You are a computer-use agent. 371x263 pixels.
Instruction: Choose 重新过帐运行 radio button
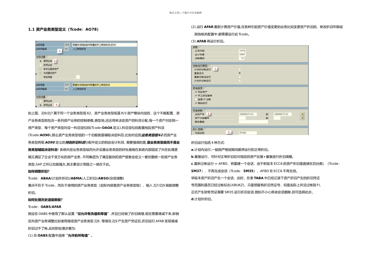[x=240, y=77]
